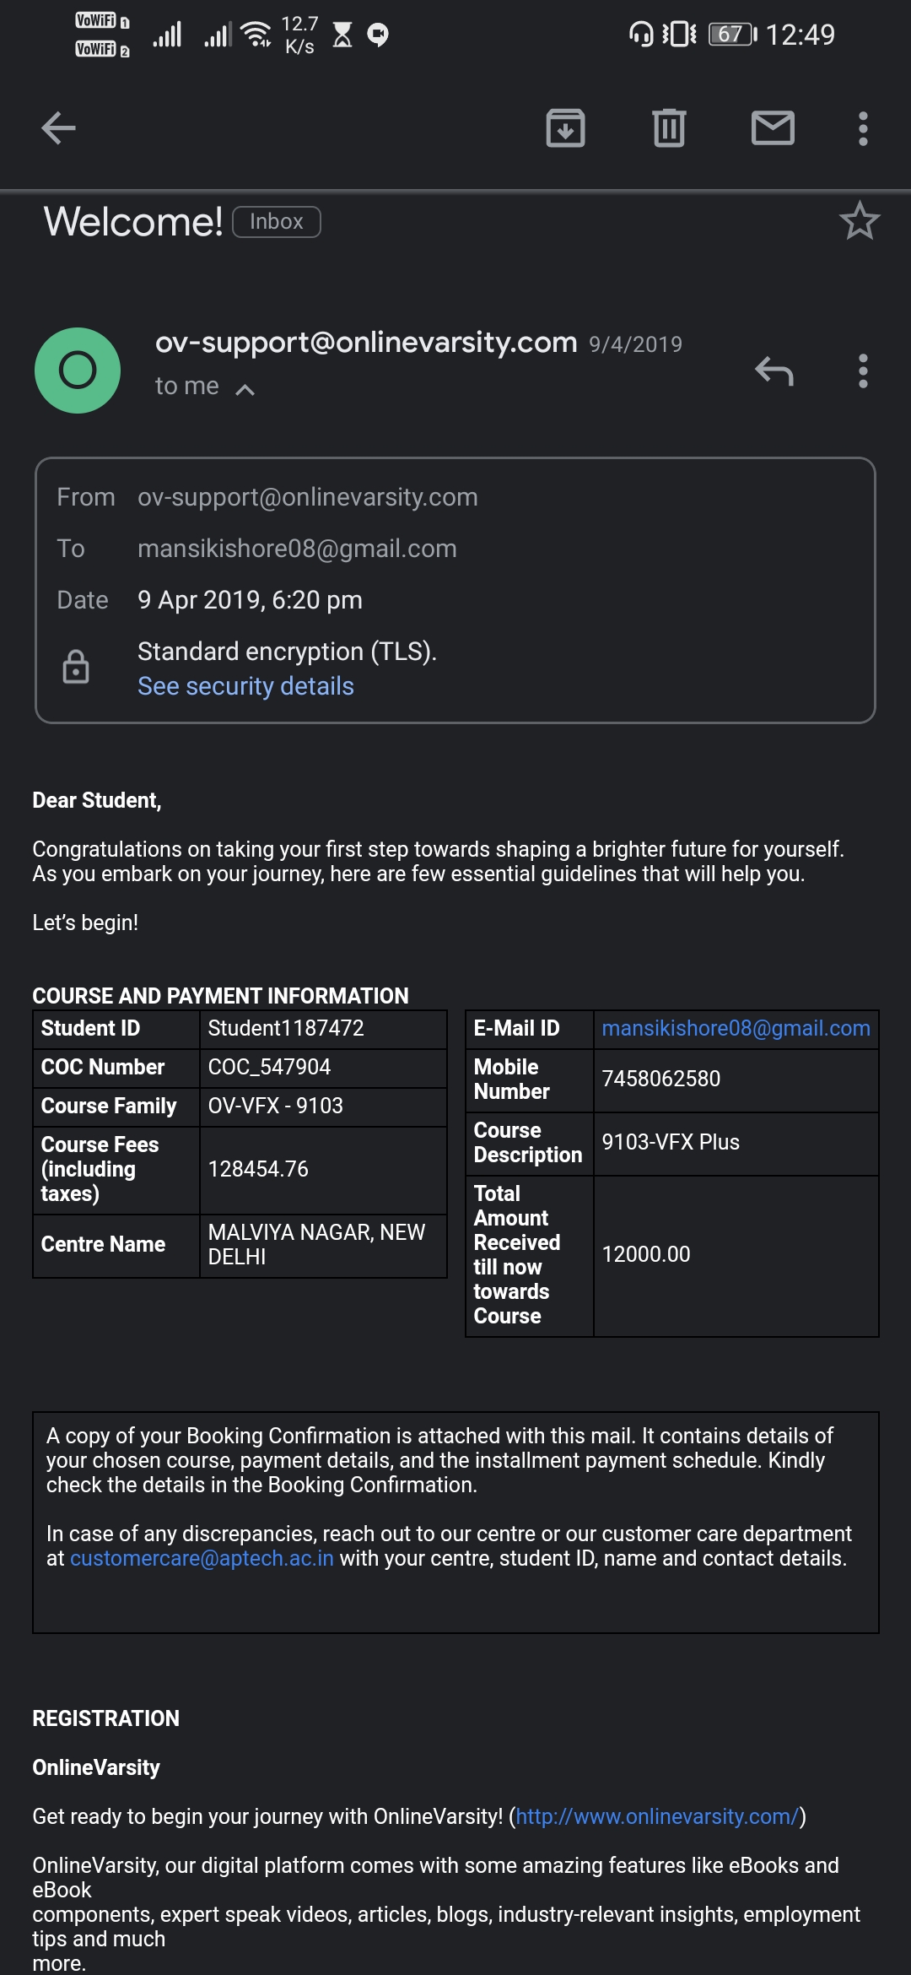Tap the Inbox label chip
Screen dimensions: 911x1975
click(x=277, y=222)
